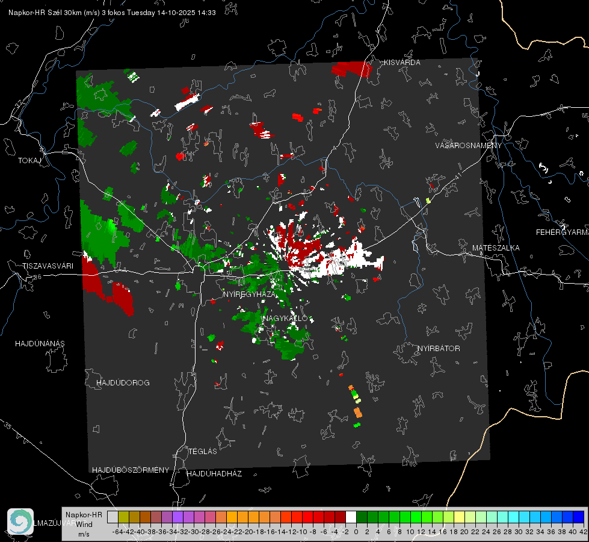The image size is (589, 542).
Task: Click the VÁSÁROSNAMÉNY label
Action: click(469, 146)
